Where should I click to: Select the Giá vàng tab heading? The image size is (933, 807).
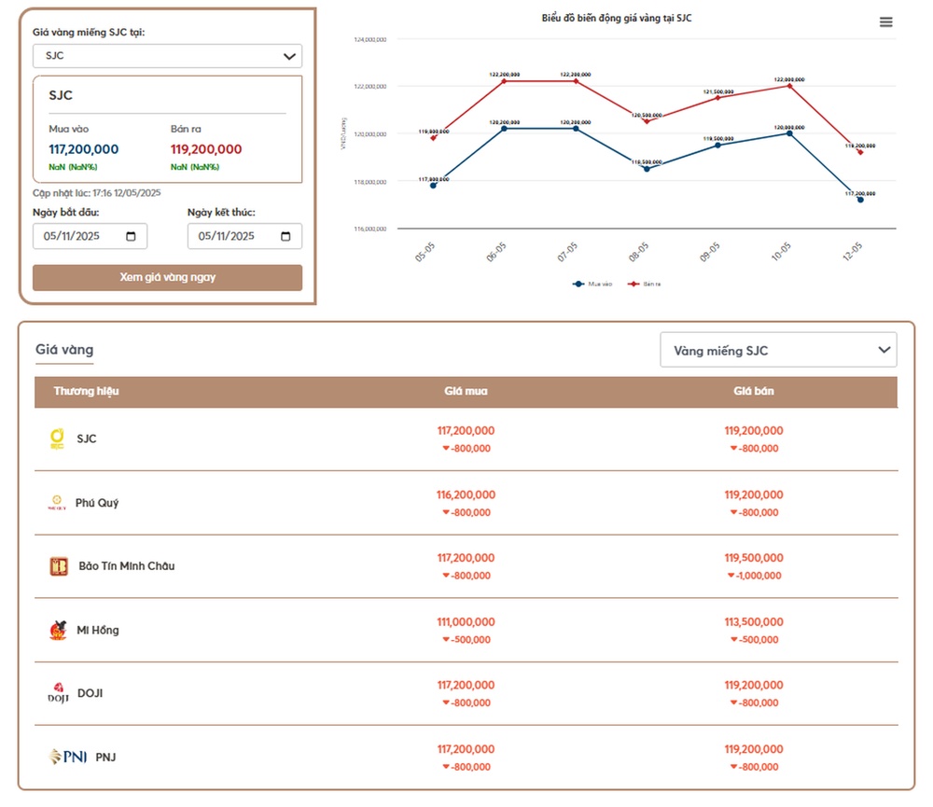pos(64,349)
